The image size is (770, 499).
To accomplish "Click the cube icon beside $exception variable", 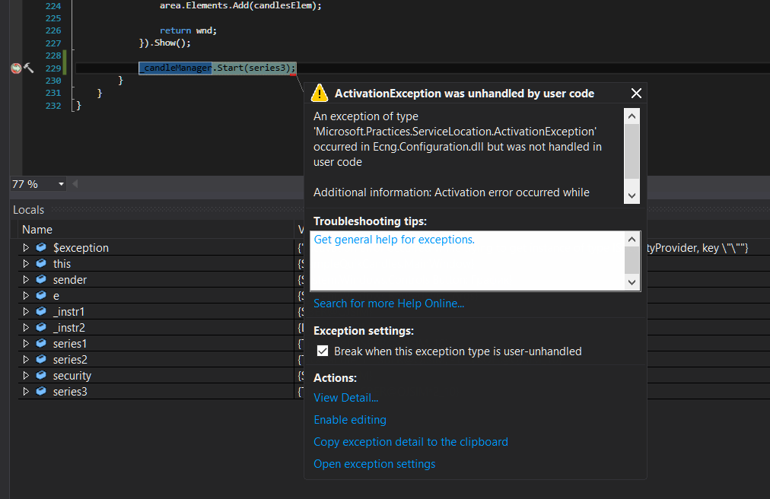I will click(x=41, y=248).
